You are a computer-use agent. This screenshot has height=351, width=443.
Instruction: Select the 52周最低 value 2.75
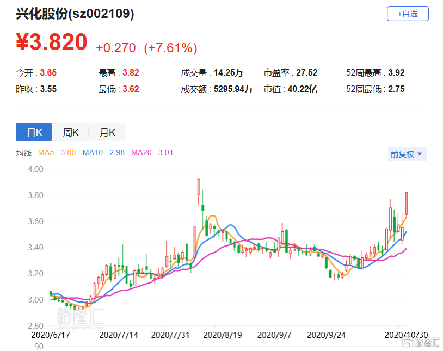coord(396,89)
